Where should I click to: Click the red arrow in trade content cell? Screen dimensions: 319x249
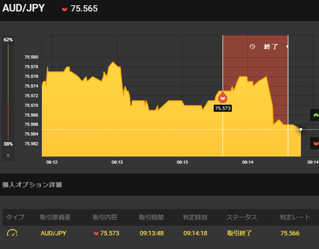coord(96,234)
